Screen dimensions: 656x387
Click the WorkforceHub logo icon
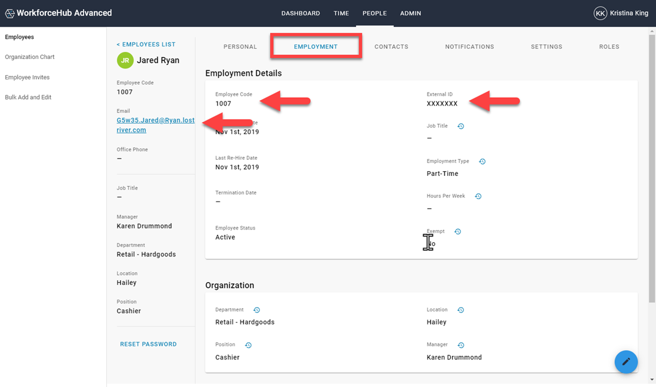10,13
